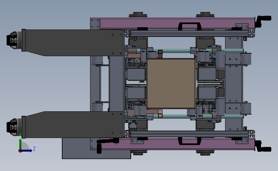Click the green Y axis of the triad
278x171 pixels.
click(21, 144)
